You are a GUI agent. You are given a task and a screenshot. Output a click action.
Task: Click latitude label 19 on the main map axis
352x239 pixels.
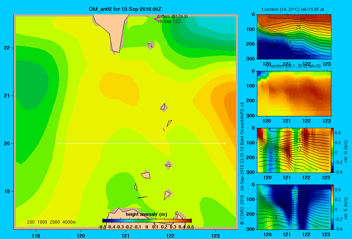(x=7, y=191)
